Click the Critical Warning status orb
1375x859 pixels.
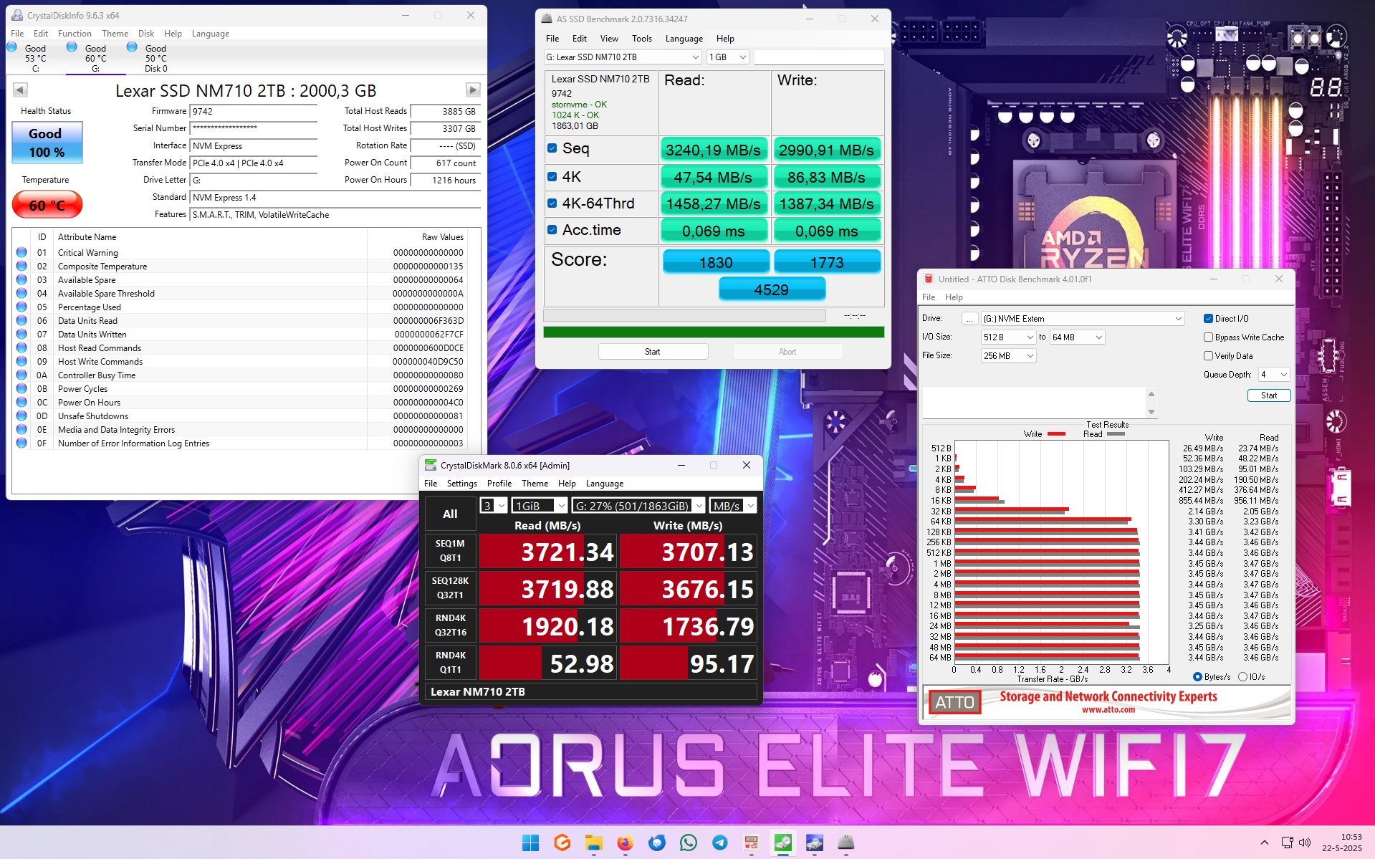(x=21, y=253)
